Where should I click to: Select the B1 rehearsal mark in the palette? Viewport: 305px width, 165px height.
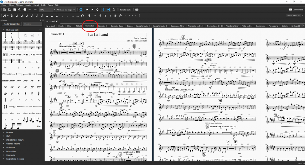pyautogui.click(x=5, y=54)
